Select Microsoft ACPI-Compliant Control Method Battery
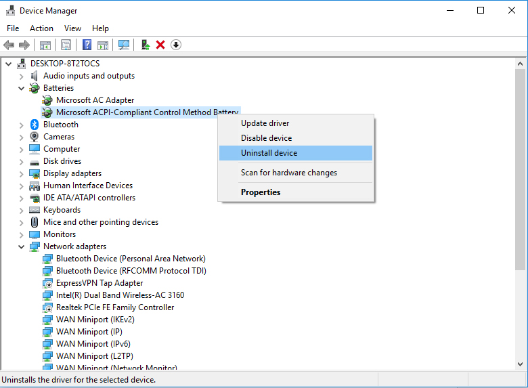The width and height of the screenshot is (528, 388). pos(147,112)
